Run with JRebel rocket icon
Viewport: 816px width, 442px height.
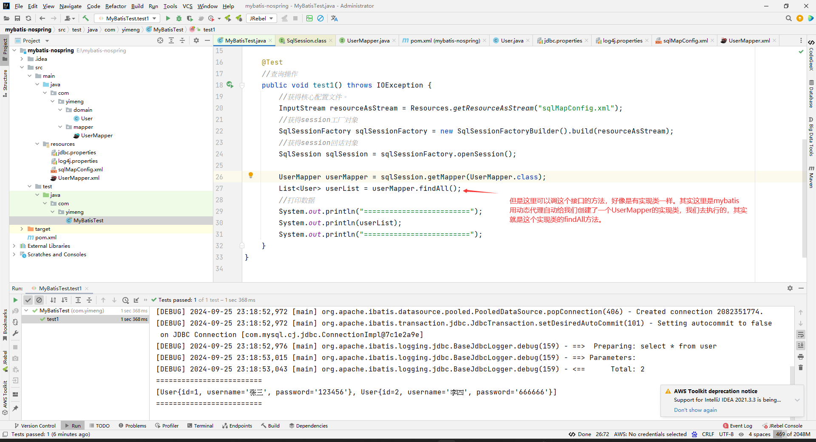[228, 18]
